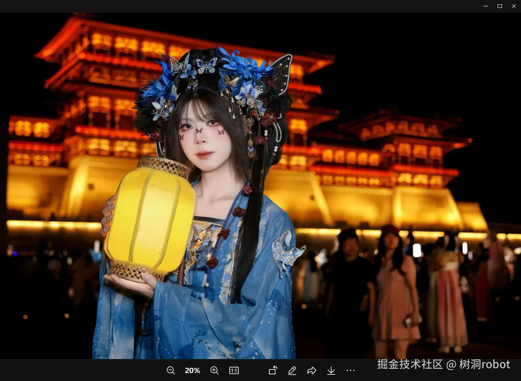This screenshot has width=521, height=381.
Task: Open the pencil edit tool
Action: (292, 370)
